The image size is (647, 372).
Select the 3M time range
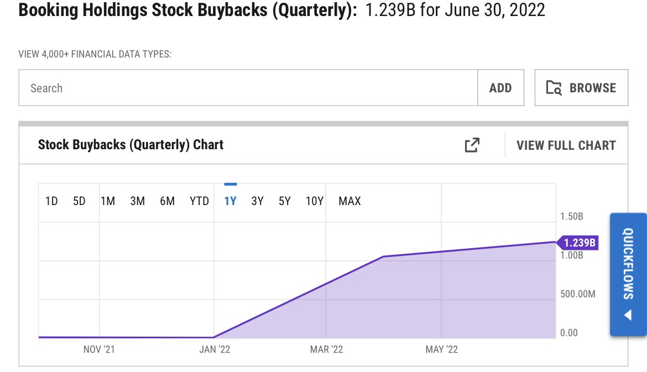[137, 201]
